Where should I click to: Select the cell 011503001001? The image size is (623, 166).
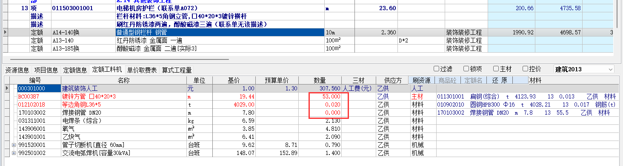pos(83,8)
